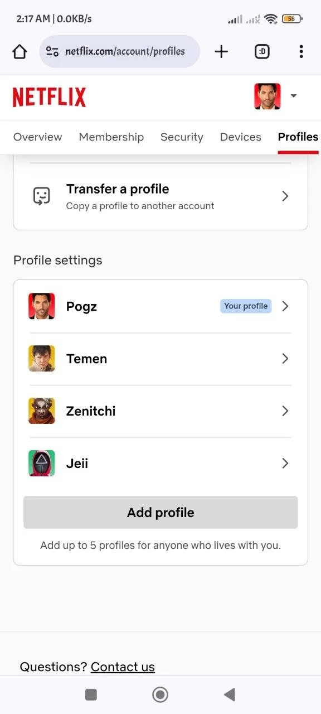This screenshot has height=714, width=321.
Task: Open the Devices tab
Action: (241, 137)
